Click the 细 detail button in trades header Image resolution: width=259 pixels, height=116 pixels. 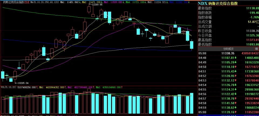256,49
